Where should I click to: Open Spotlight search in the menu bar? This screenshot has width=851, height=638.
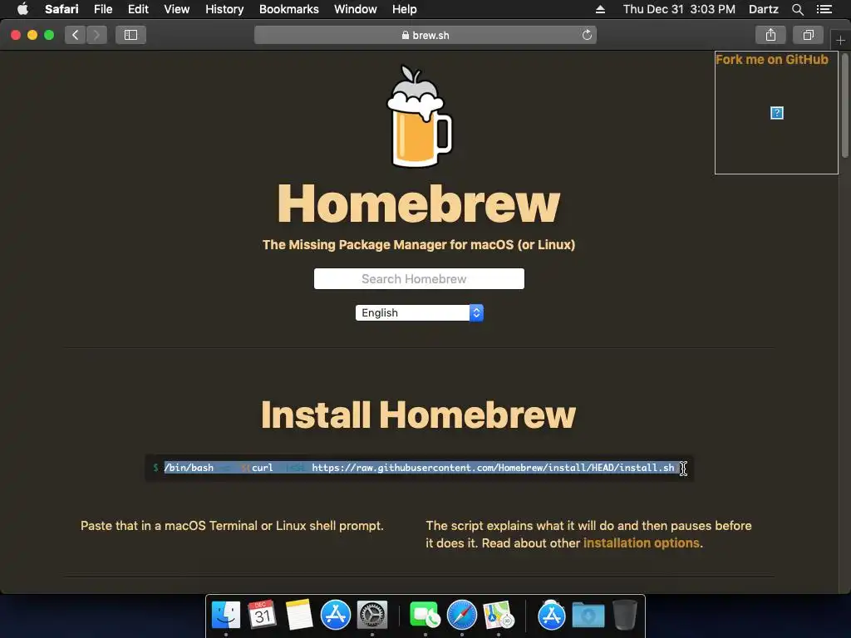797,9
